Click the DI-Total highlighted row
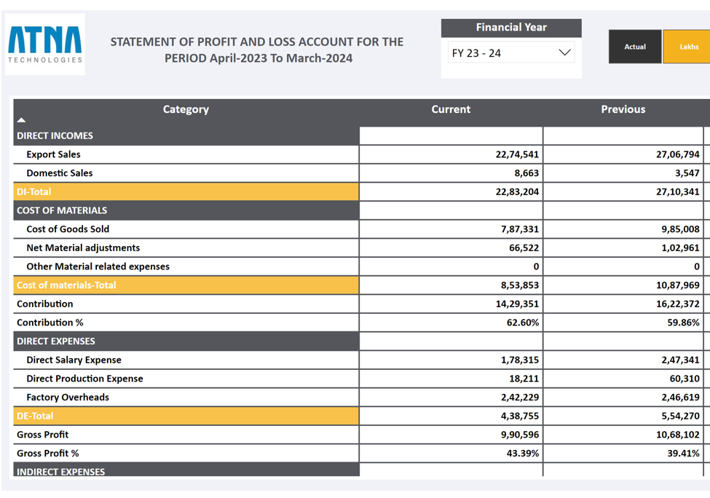The image size is (710, 498). coord(186,191)
